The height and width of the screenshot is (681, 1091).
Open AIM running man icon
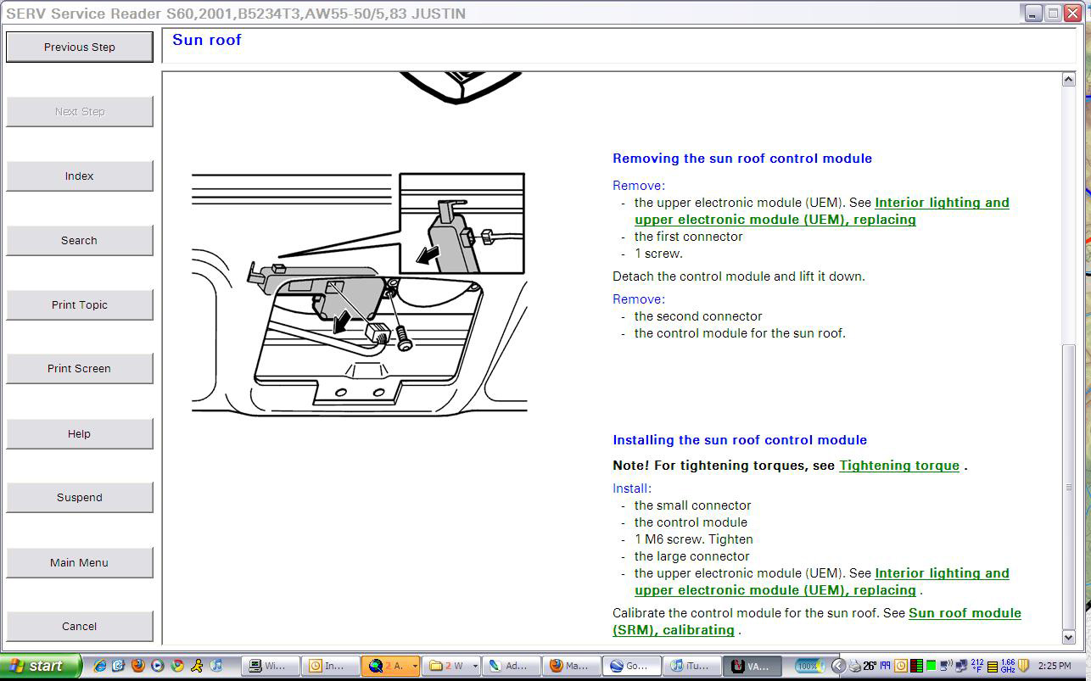197,666
